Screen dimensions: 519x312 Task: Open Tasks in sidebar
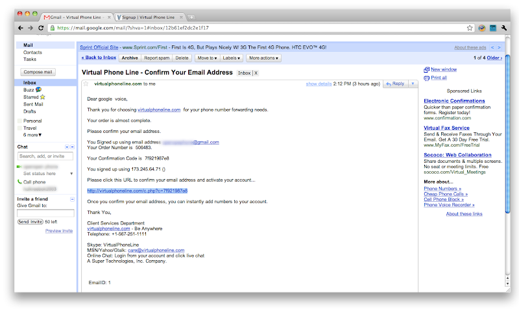(x=30, y=59)
